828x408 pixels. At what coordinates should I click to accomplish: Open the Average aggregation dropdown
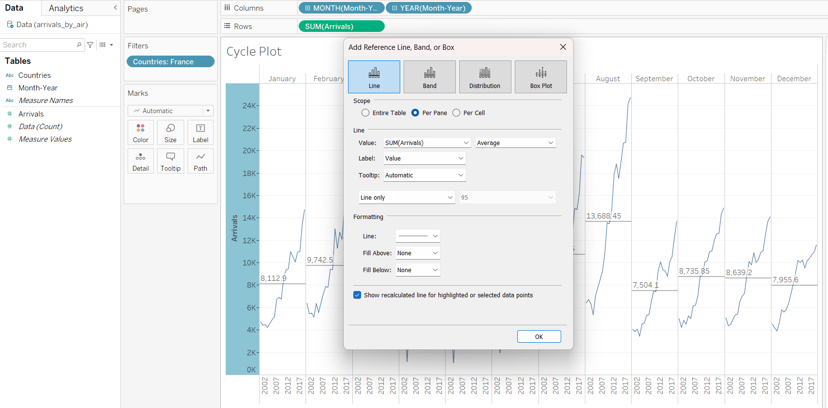[515, 143]
